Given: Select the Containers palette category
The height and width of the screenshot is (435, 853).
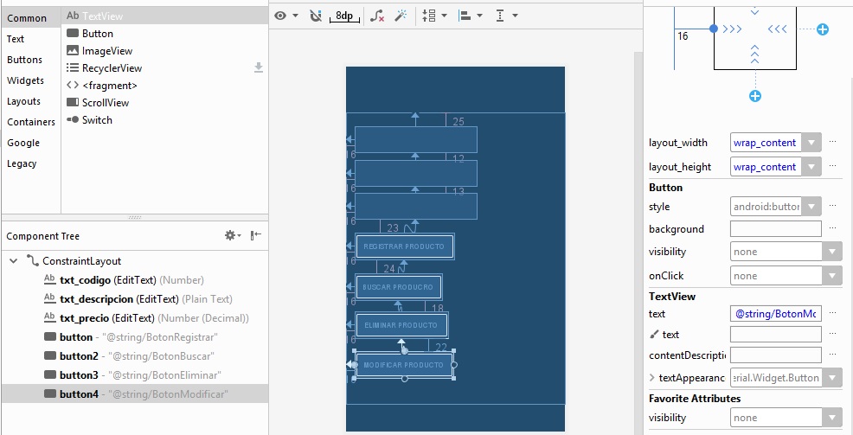Looking at the screenshot, I should [x=31, y=122].
